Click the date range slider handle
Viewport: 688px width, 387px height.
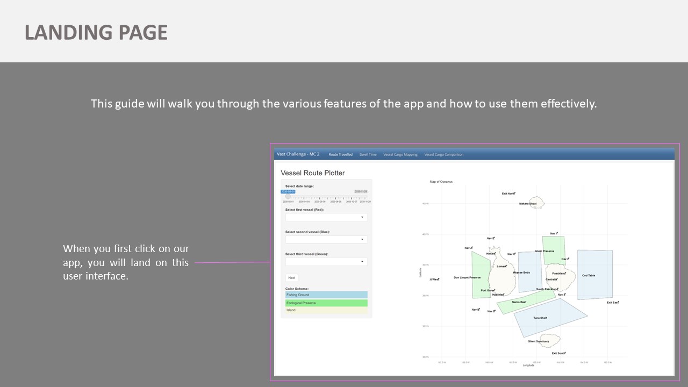[x=288, y=197]
